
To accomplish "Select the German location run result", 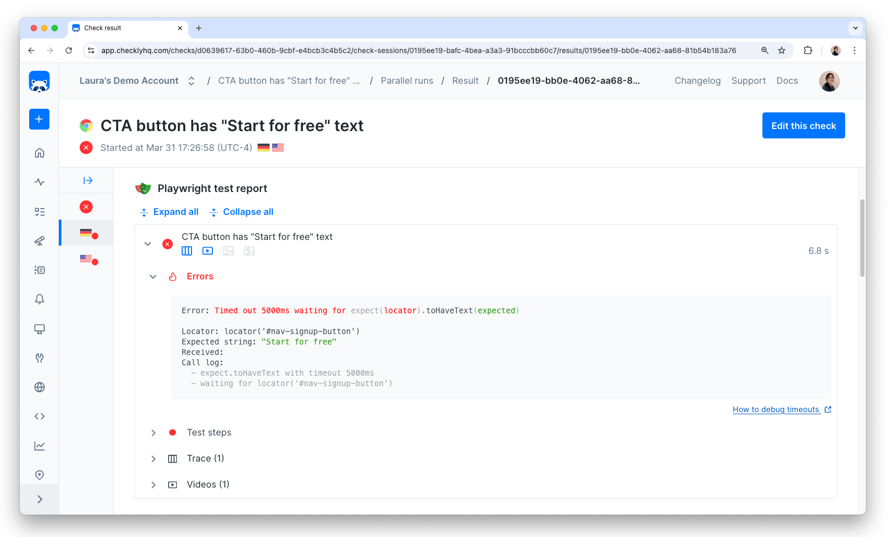I will [86, 233].
